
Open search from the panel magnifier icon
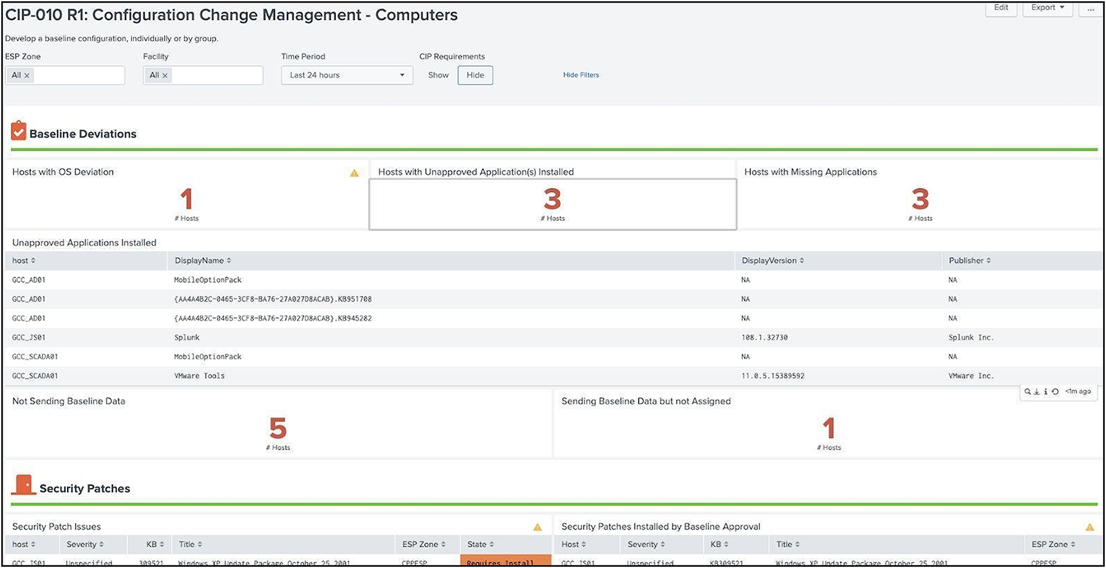pos(1027,392)
